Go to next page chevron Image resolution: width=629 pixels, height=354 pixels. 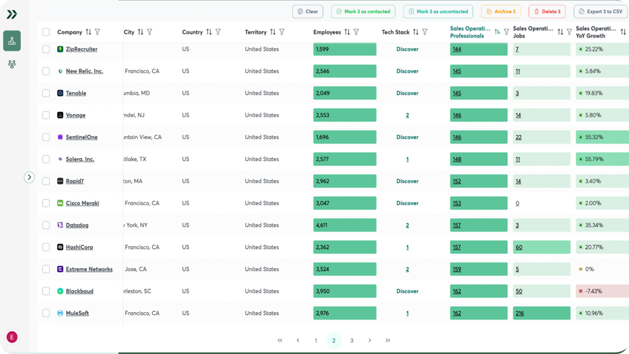(x=370, y=340)
